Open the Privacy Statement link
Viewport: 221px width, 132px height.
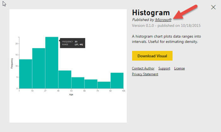pyautogui.click(x=145, y=74)
